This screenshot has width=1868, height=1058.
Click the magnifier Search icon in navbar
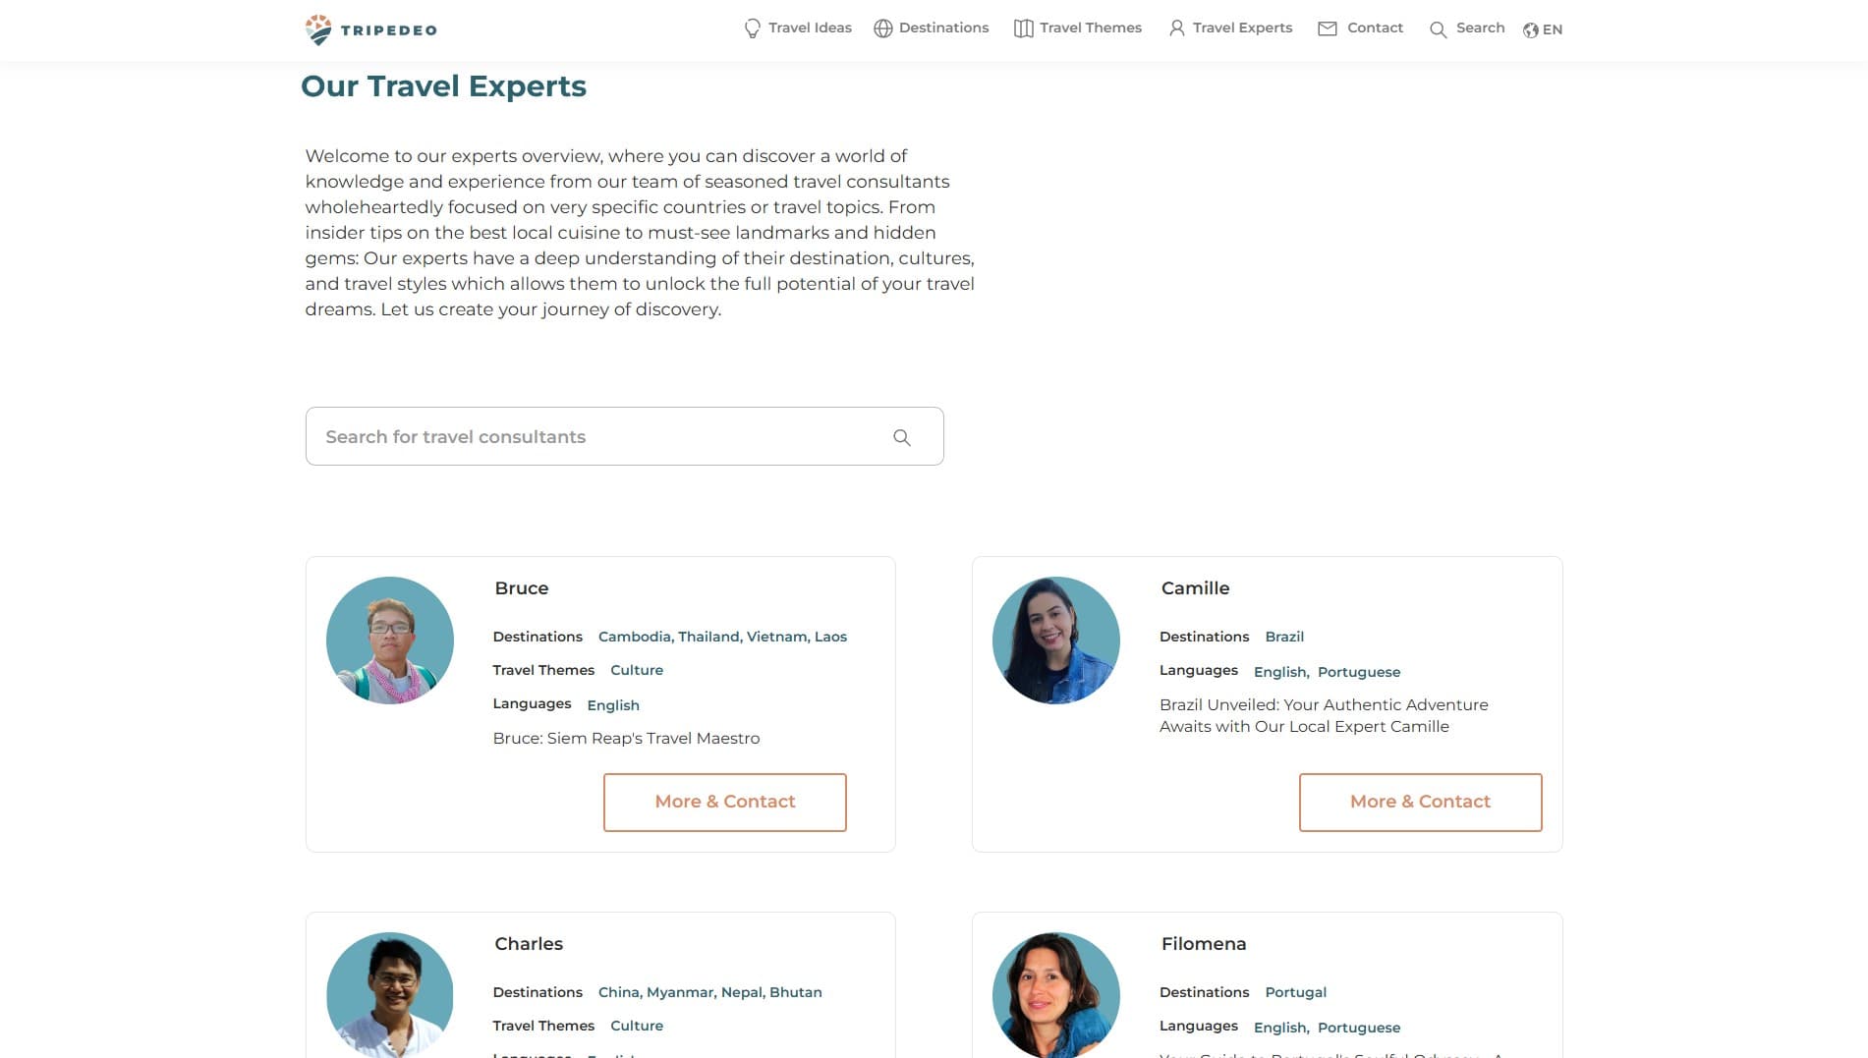click(1438, 29)
